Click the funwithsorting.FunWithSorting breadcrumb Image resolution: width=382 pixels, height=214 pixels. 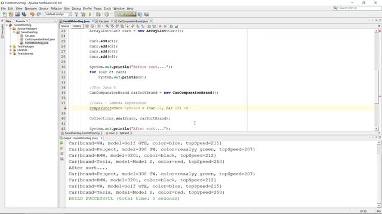(x=82, y=133)
